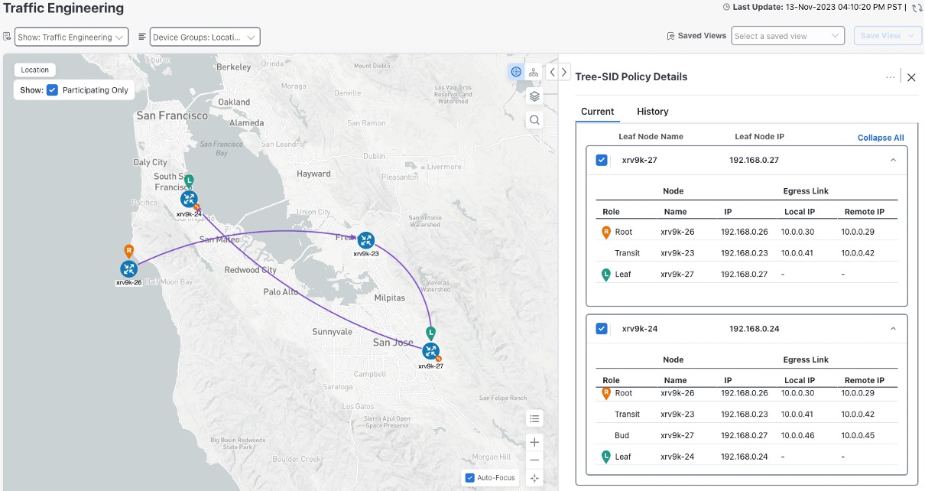This screenshot has height=491, width=925.
Task: Open the Show: Traffic Engineering dropdown
Action: (71, 37)
